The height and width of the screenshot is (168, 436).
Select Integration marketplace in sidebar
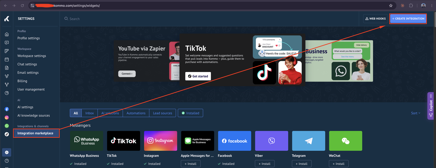[x=36, y=133]
